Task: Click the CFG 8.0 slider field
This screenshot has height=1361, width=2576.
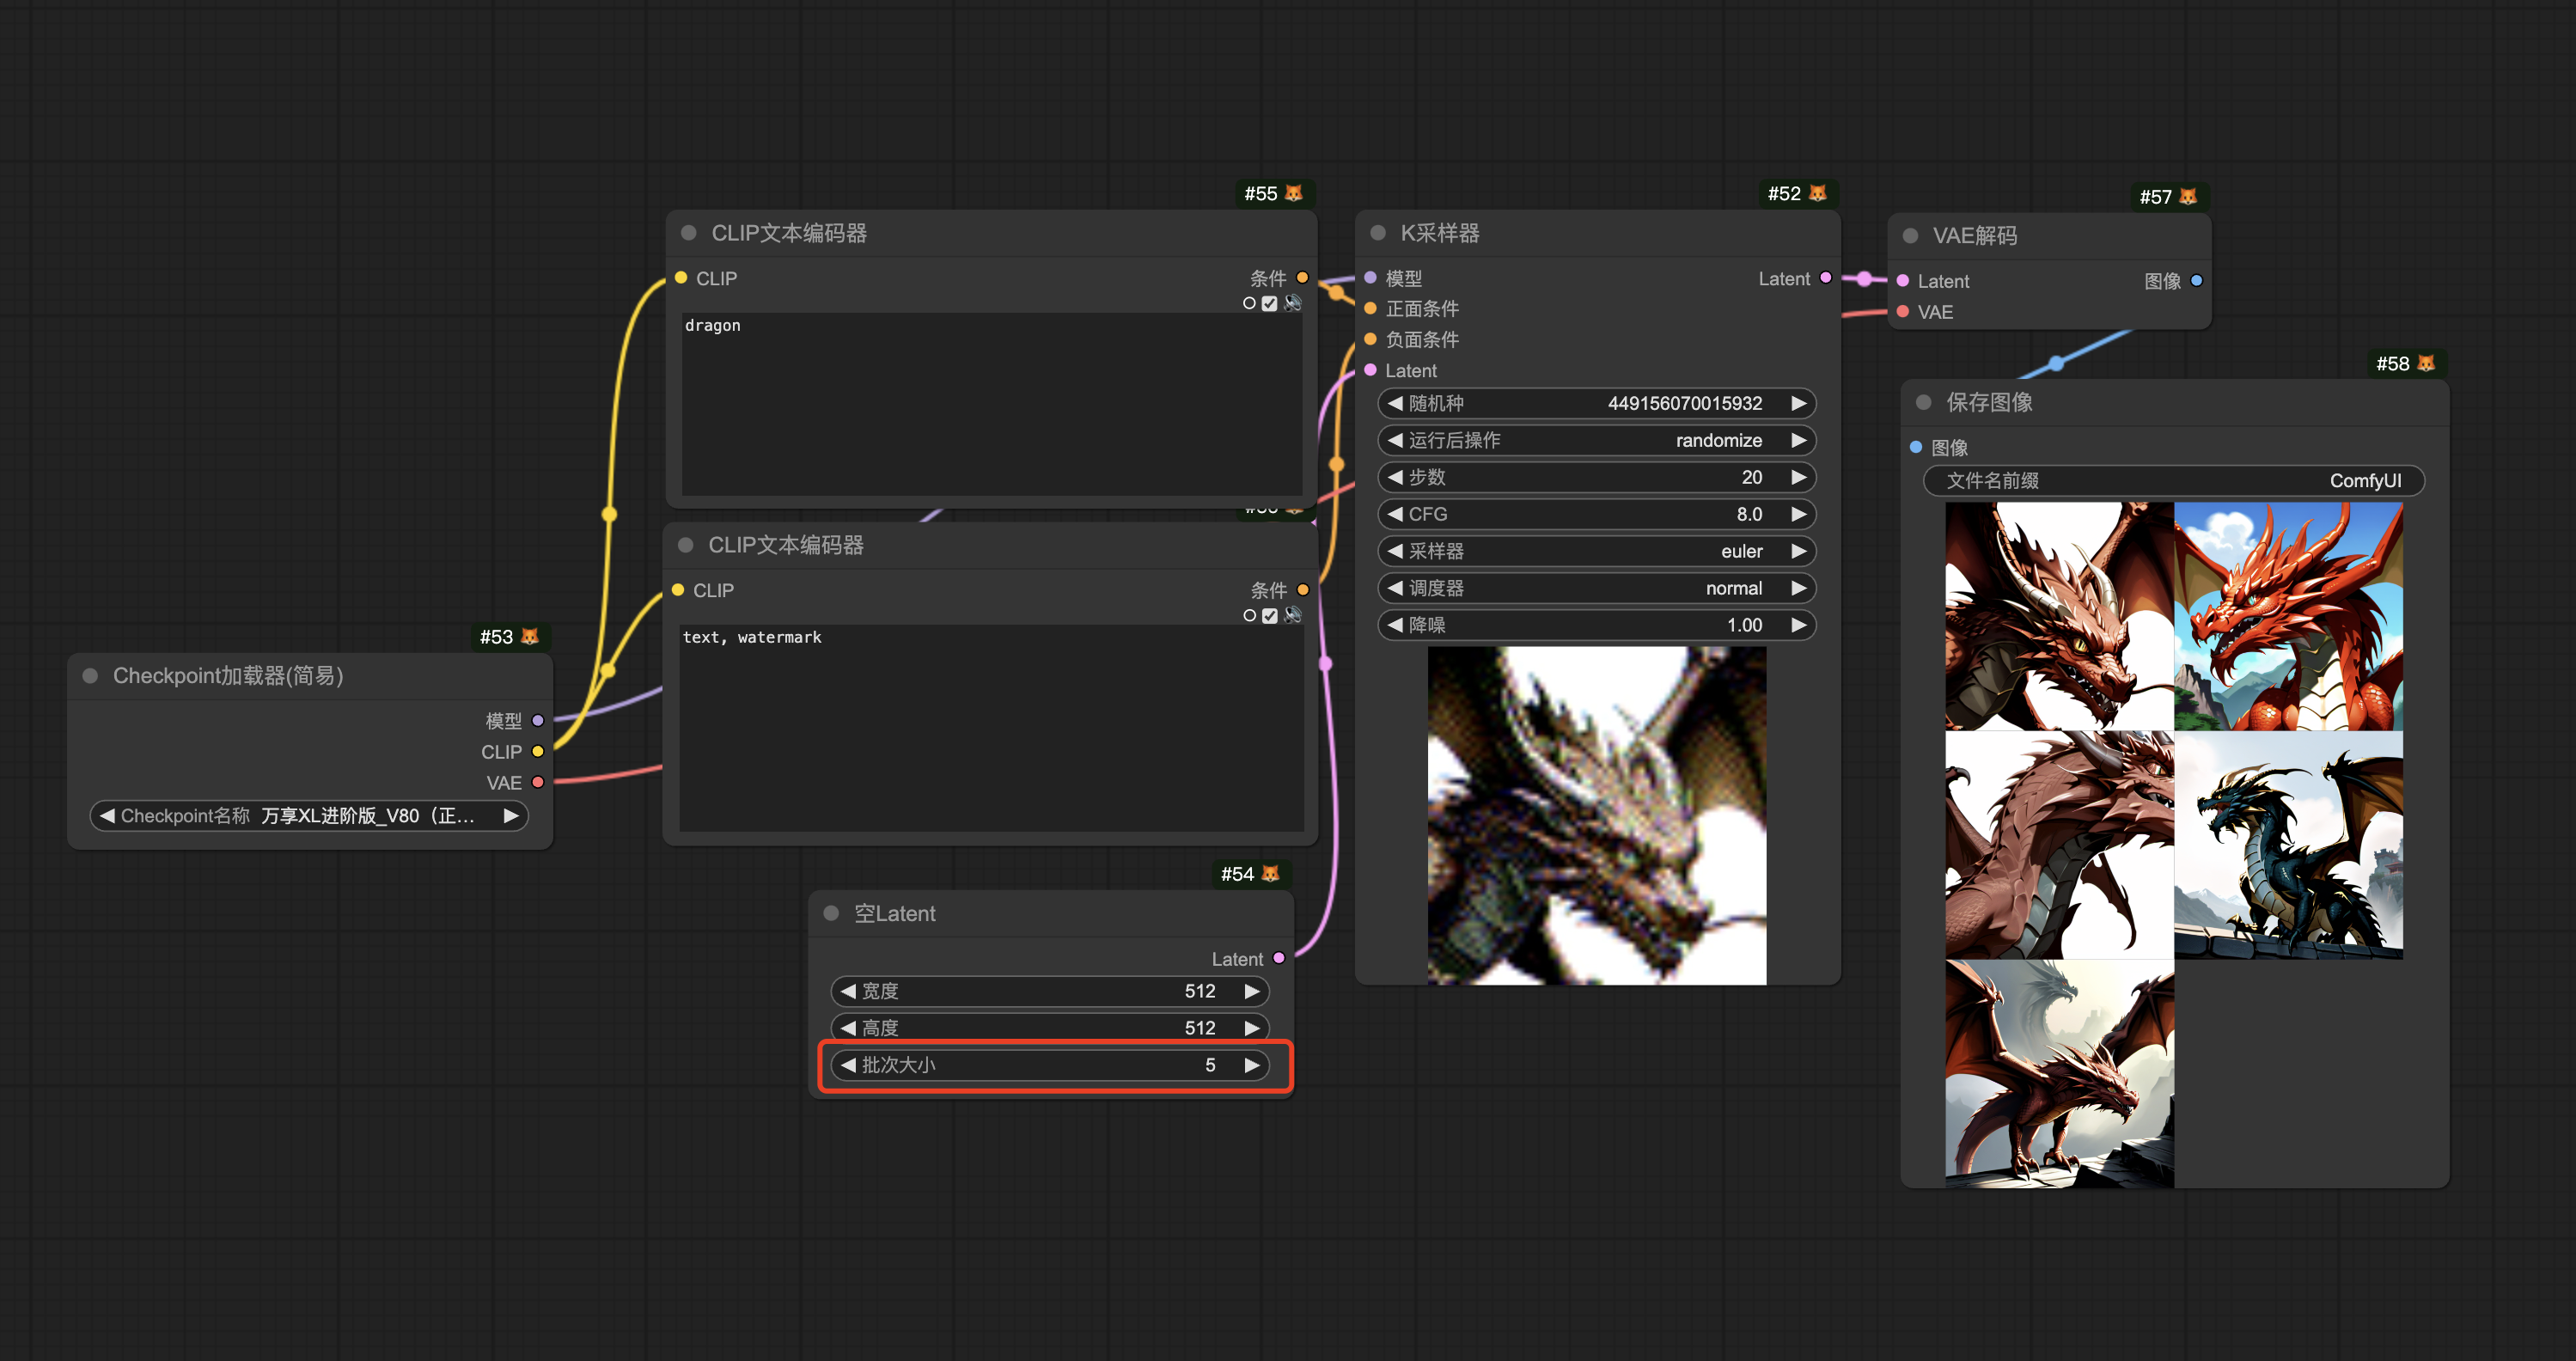Action: click(1596, 514)
